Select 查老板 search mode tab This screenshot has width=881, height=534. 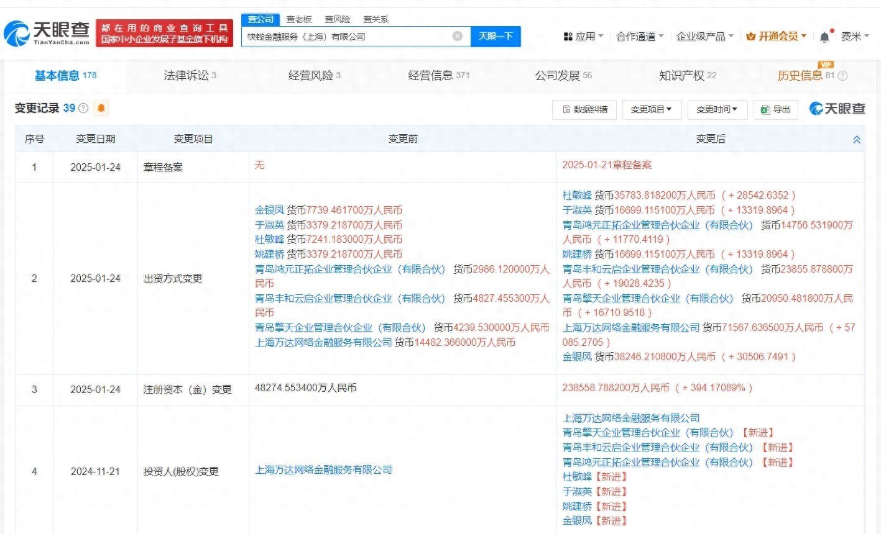click(298, 19)
